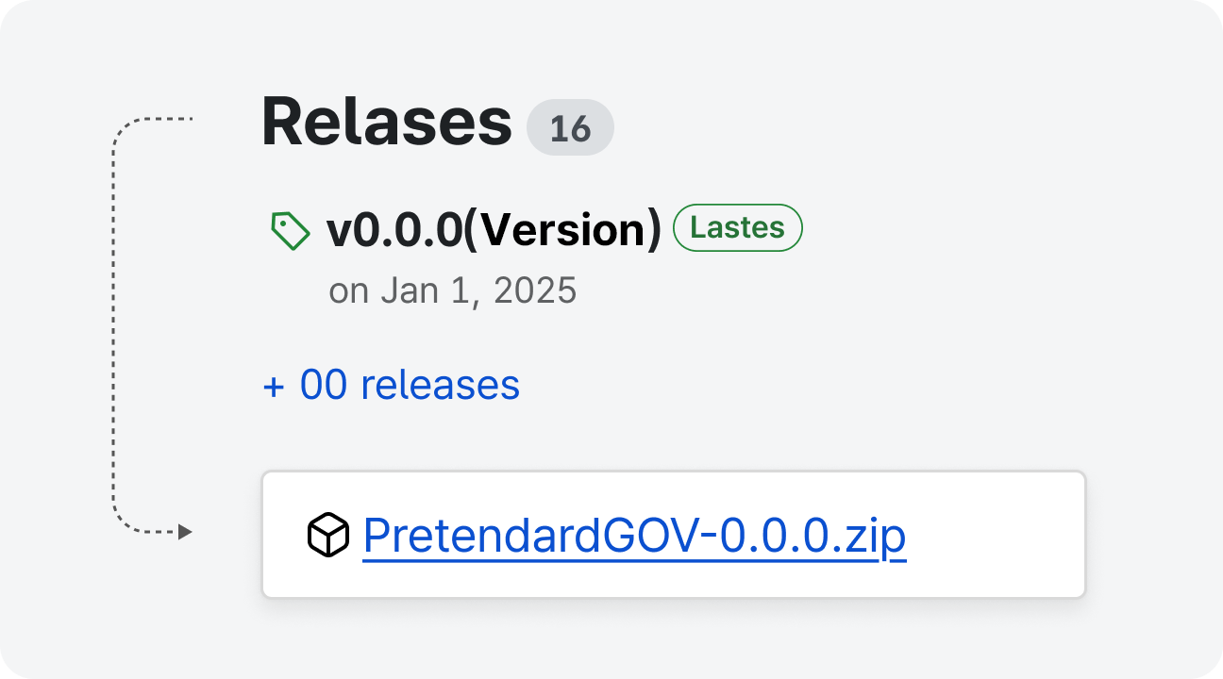
Task: Open the '+ 00 releases' link
Action: click(x=391, y=385)
